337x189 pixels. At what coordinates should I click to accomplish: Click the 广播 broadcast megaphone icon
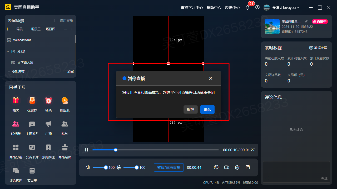[x=48, y=124]
